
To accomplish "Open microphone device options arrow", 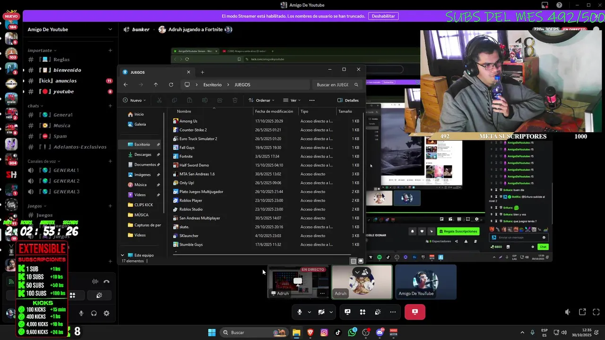I will [309, 312].
